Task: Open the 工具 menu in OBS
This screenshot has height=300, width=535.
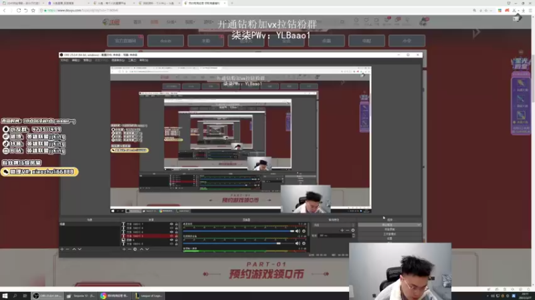Action: [132, 60]
